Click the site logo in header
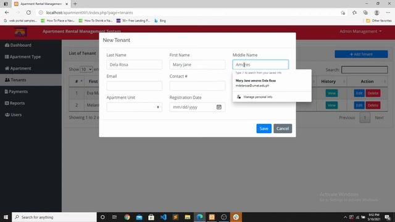This screenshot has height=222, width=395. coord(20,32)
